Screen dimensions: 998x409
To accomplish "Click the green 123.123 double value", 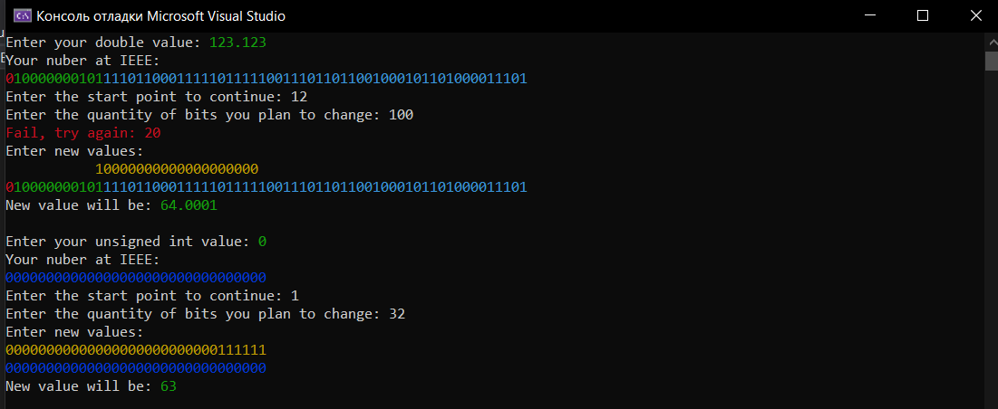I will [x=237, y=43].
